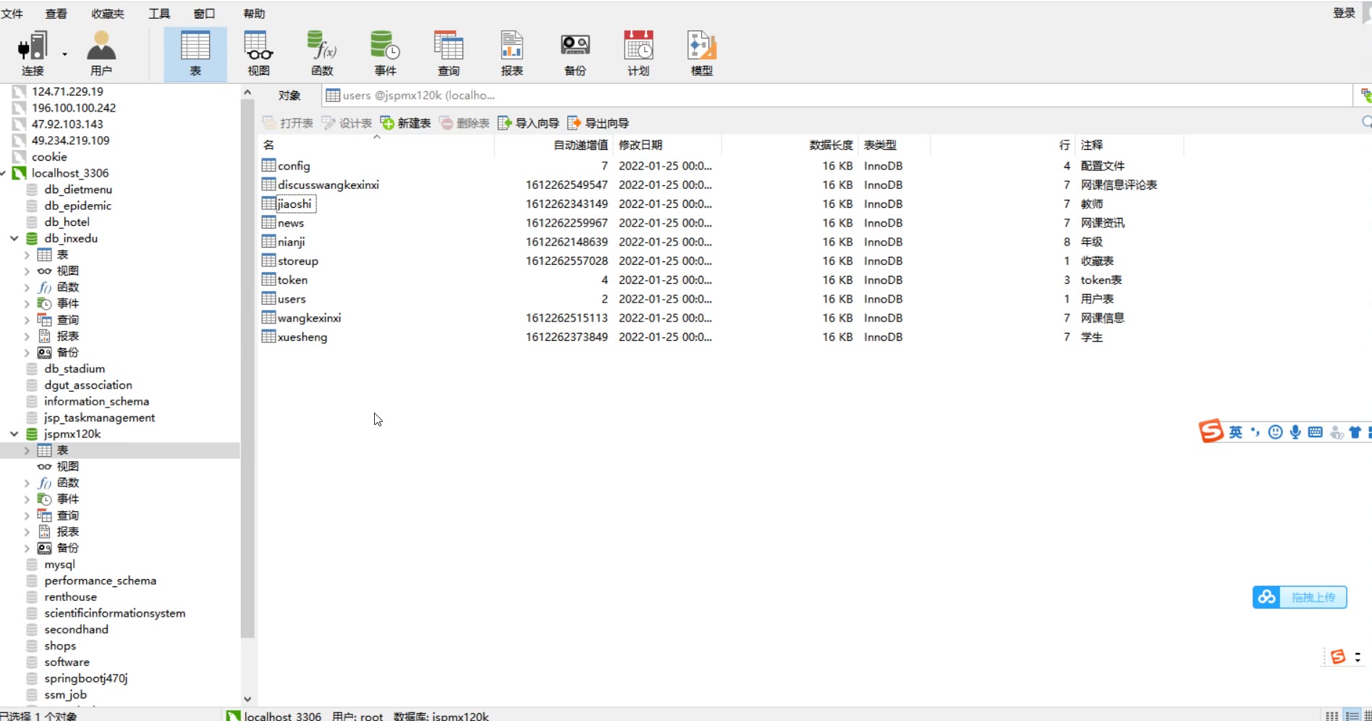Collapse the db_inxedu database
The width and height of the screenshot is (1372, 721).
pyautogui.click(x=14, y=238)
